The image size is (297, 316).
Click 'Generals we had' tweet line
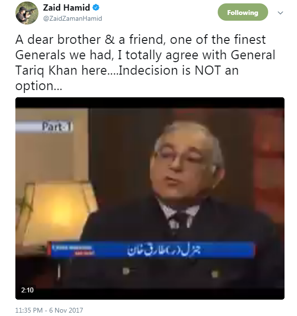[x=64, y=55]
